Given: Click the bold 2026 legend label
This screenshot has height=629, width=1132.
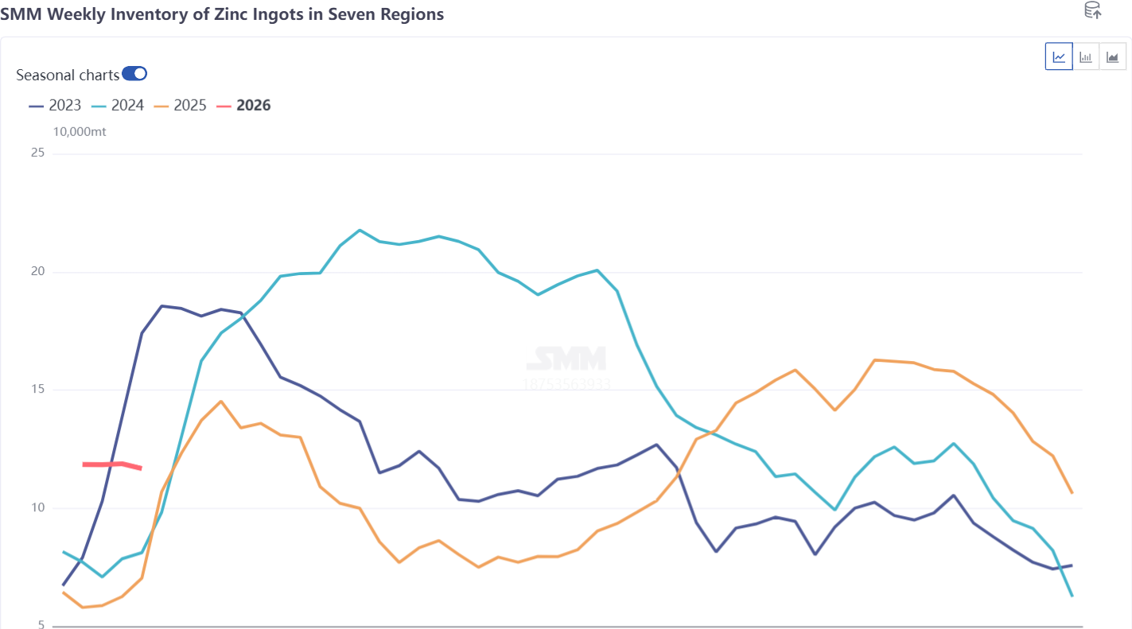Looking at the screenshot, I should (x=254, y=105).
